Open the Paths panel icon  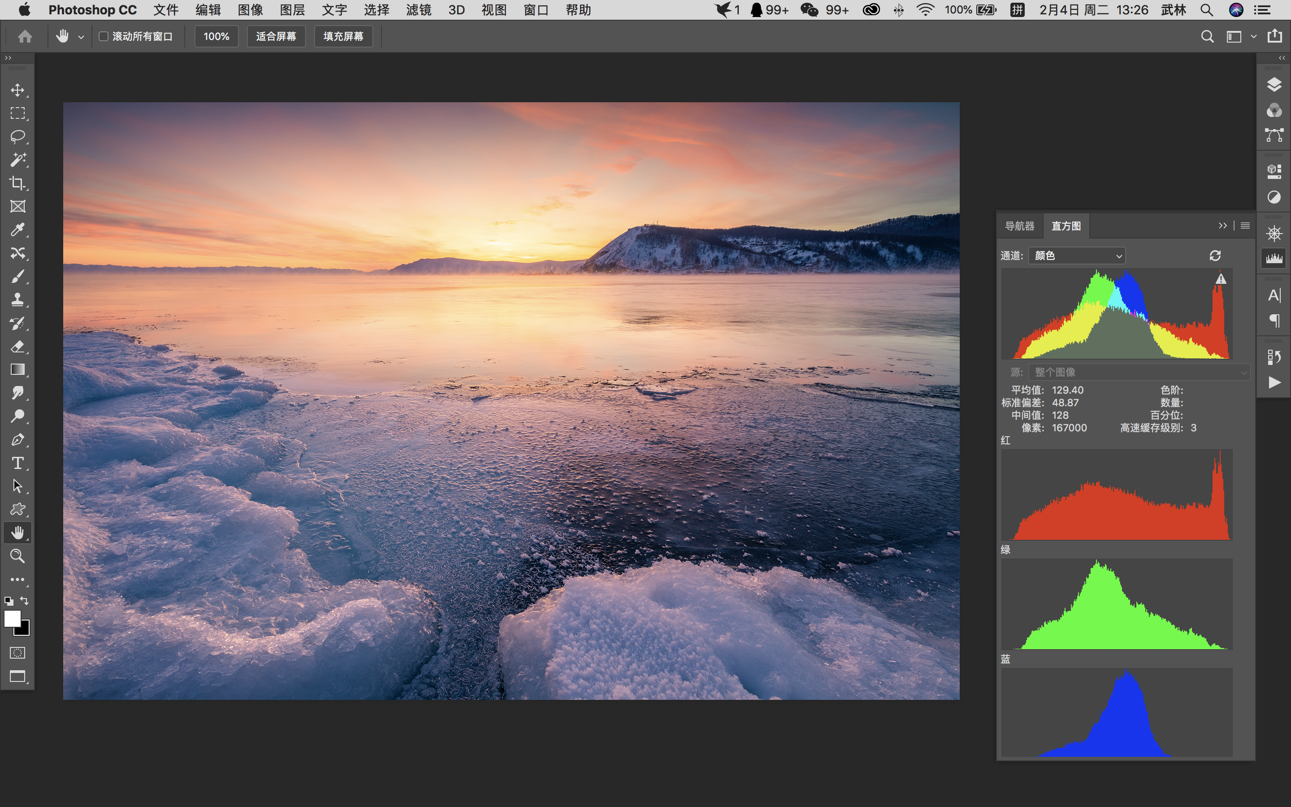coord(1274,135)
